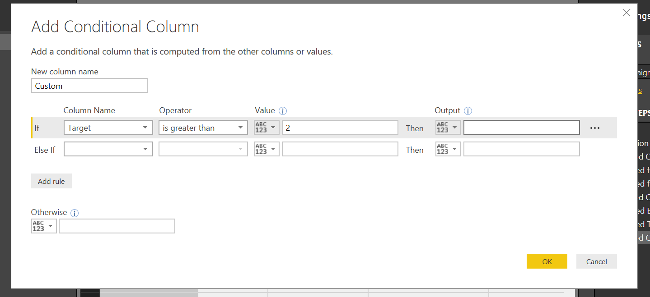Click the Else If Output field
Viewport: 650px width, 297px height.
click(x=522, y=149)
